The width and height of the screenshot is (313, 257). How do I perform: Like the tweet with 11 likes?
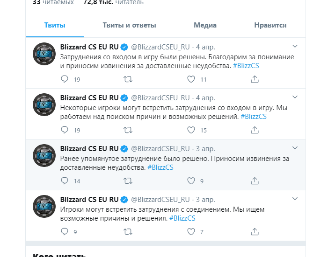coord(191,79)
